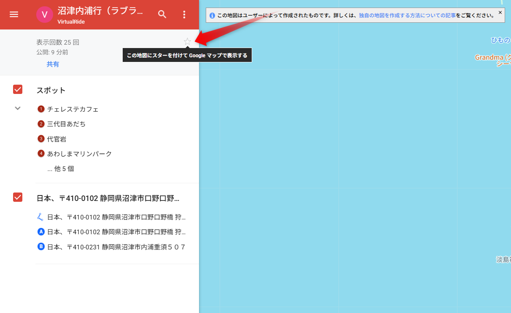Viewport: 511px width, 313px height.
Task: Open the hamburger navigation menu
Action: click(14, 14)
